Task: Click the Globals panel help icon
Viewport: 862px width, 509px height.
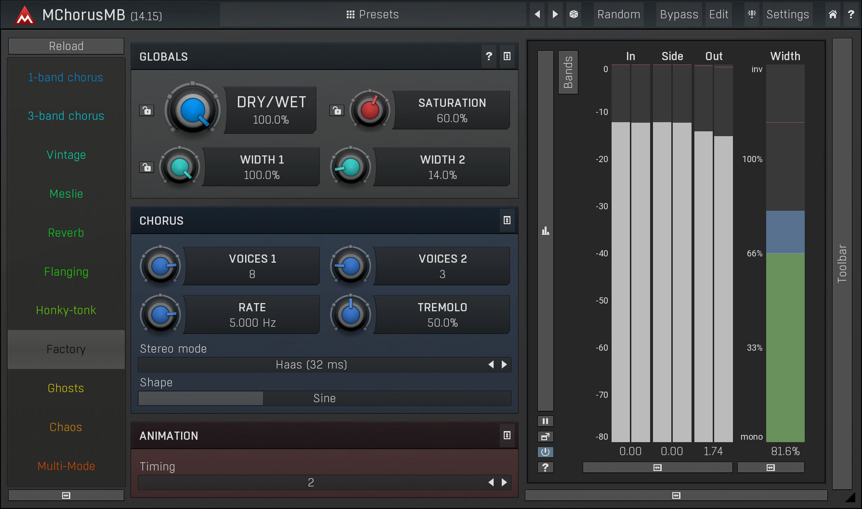Action: [x=489, y=56]
